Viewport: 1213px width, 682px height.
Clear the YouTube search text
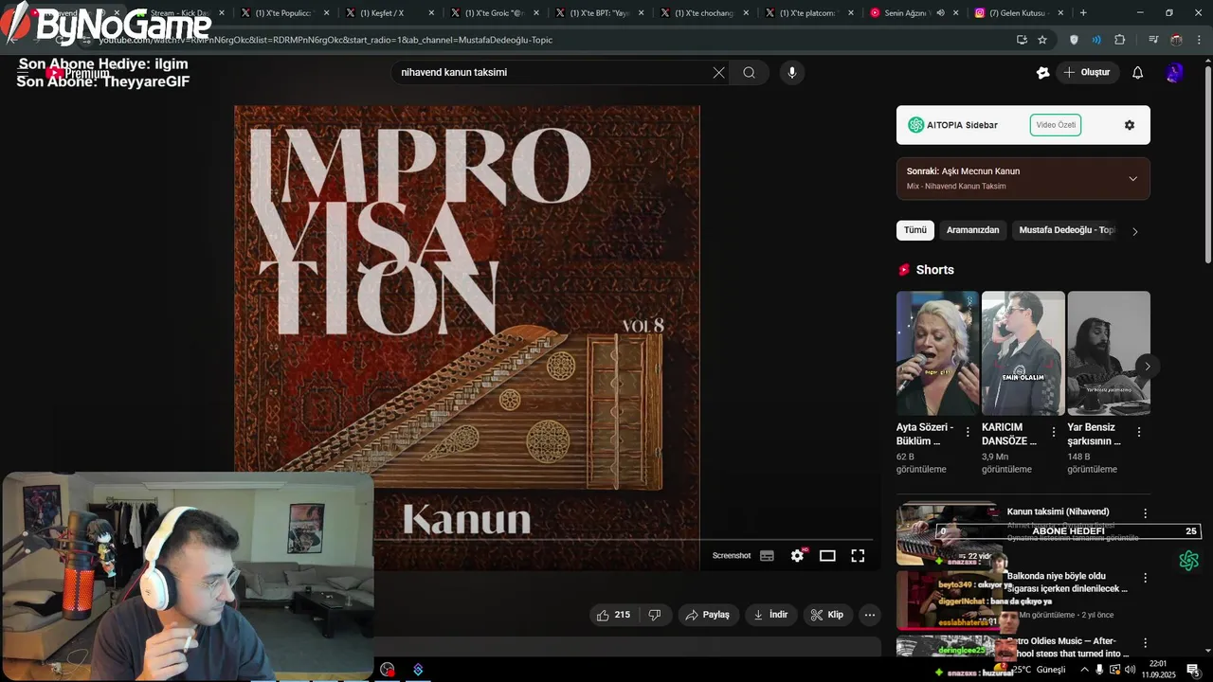point(718,73)
